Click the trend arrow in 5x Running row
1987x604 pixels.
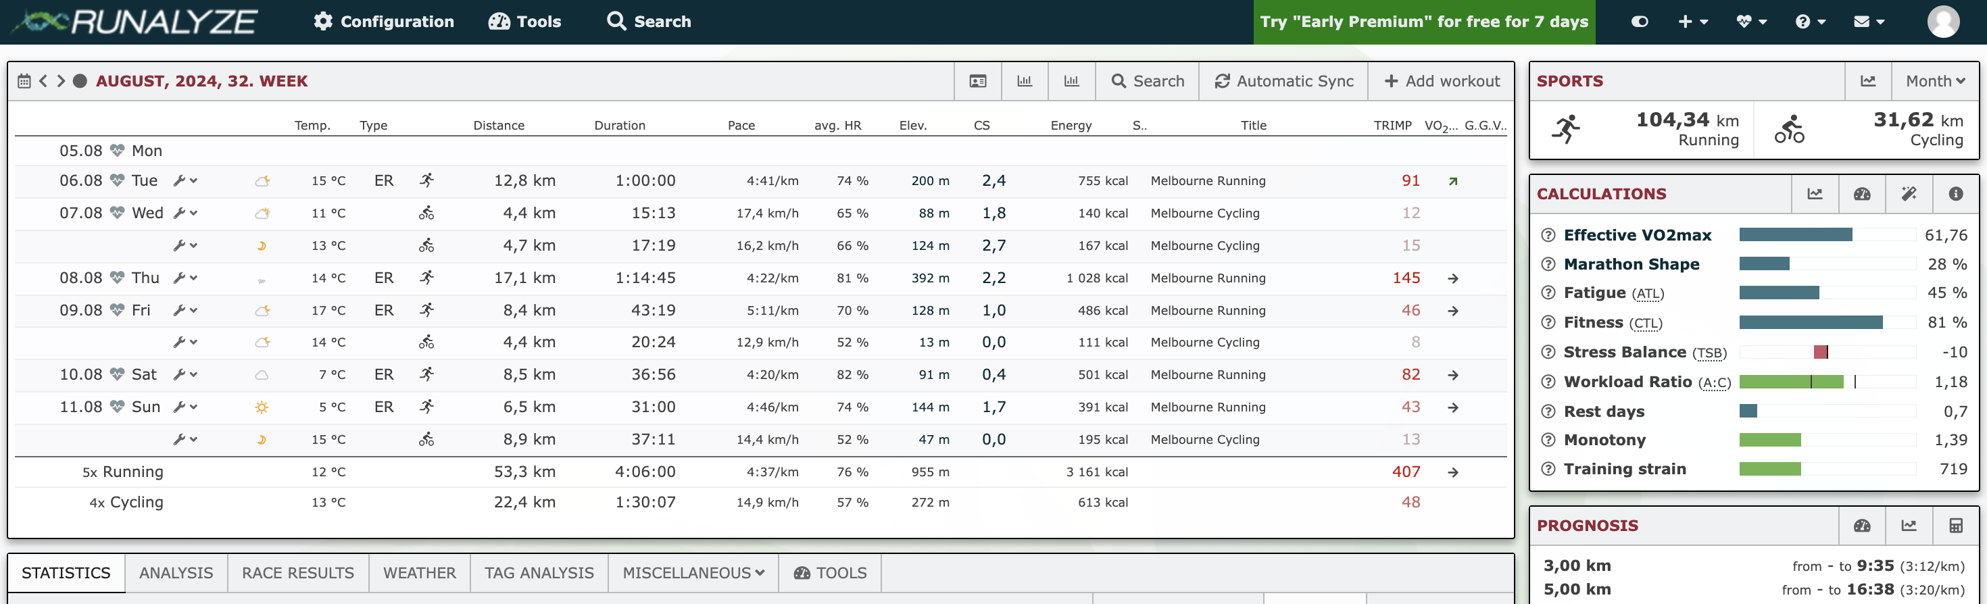pos(1452,472)
